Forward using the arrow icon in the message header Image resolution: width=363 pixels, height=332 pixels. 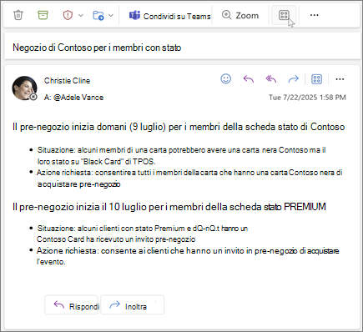tap(293, 79)
